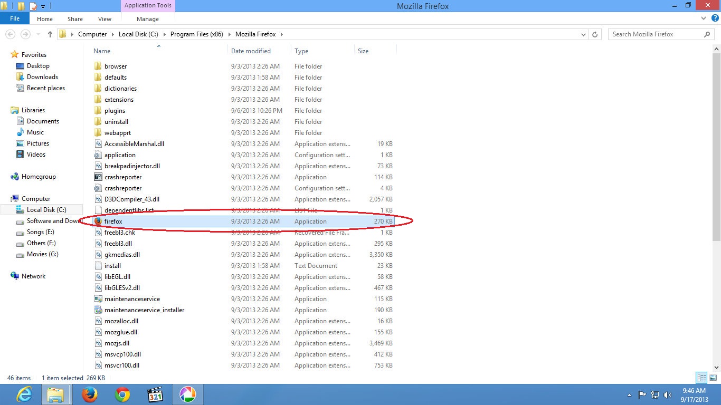Open the address bar history dropdown
721x405 pixels.
coord(583,34)
